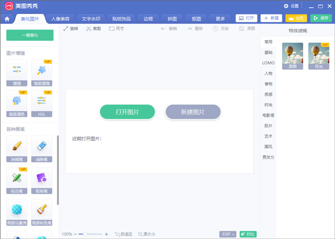Select the LOMO filter category
Viewport: 335px width, 239px height.
[x=269, y=63]
